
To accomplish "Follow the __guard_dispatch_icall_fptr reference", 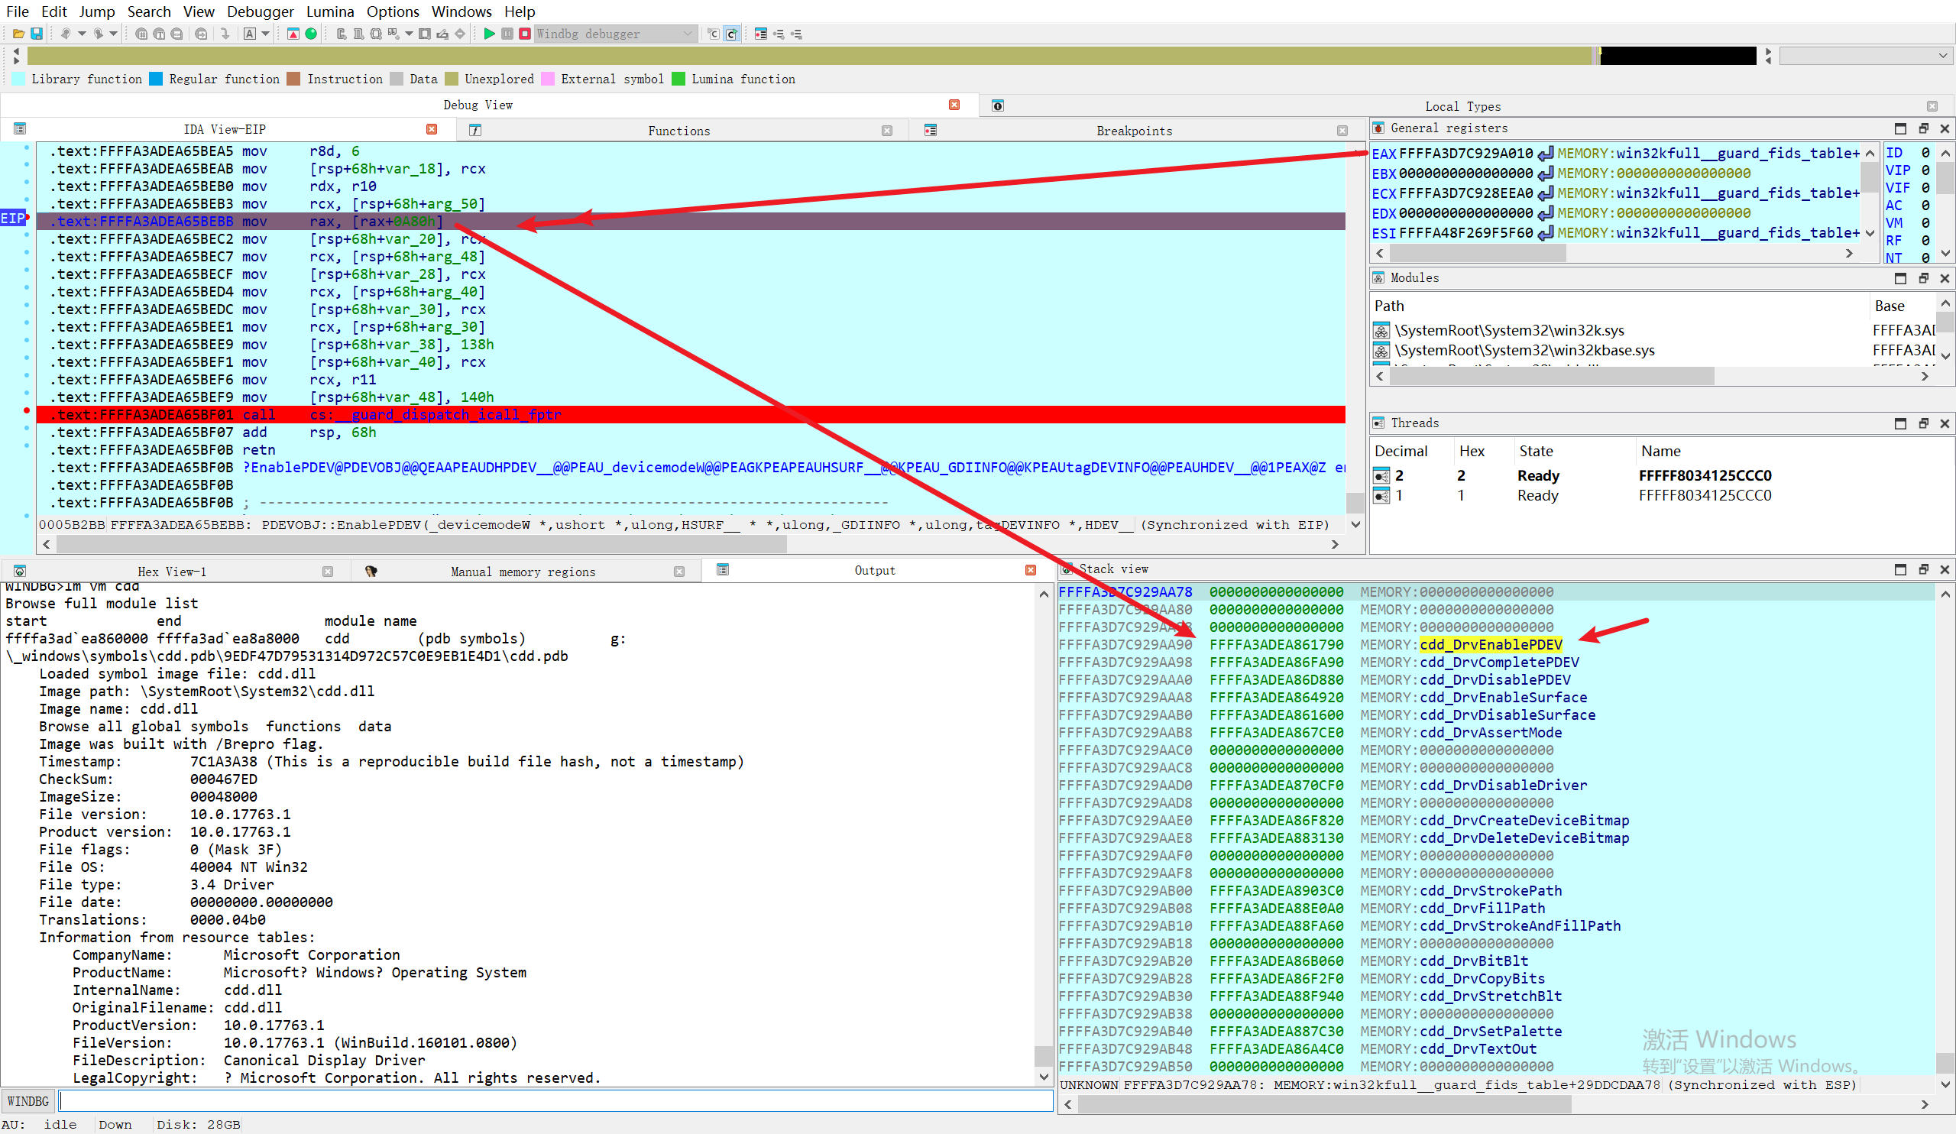I will pos(446,415).
